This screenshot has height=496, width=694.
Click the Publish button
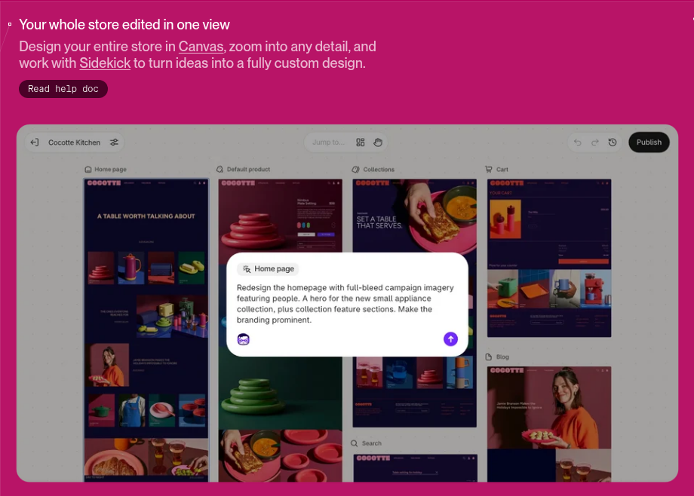point(649,142)
